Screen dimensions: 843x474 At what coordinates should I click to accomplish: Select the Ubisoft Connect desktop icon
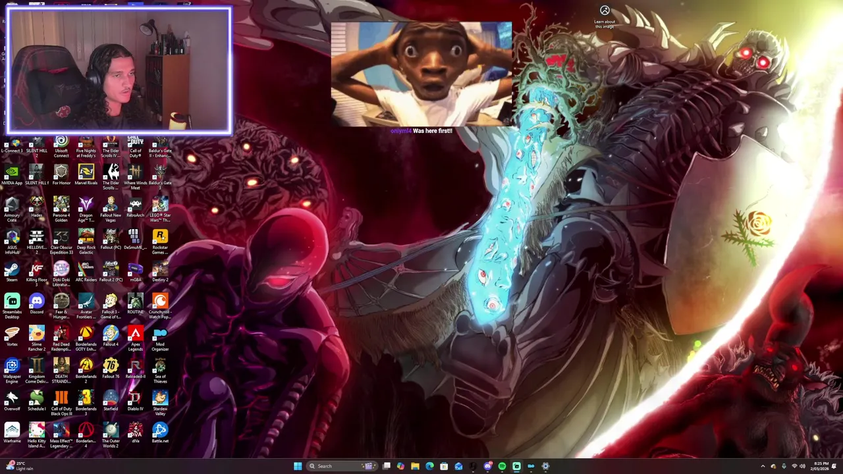click(x=61, y=147)
